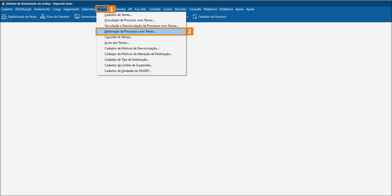392x196 pixels.
Task: Click Aviso dos Temas option
Action: click(x=117, y=43)
